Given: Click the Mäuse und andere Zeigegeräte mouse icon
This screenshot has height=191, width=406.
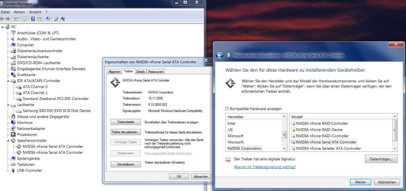Looking at the screenshot, I should (x=13, y=117).
